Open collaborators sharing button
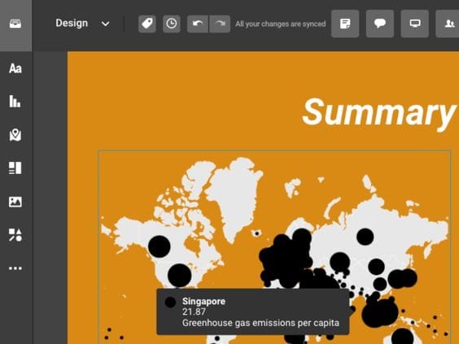The image size is (459, 344). [x=448, y=24]
